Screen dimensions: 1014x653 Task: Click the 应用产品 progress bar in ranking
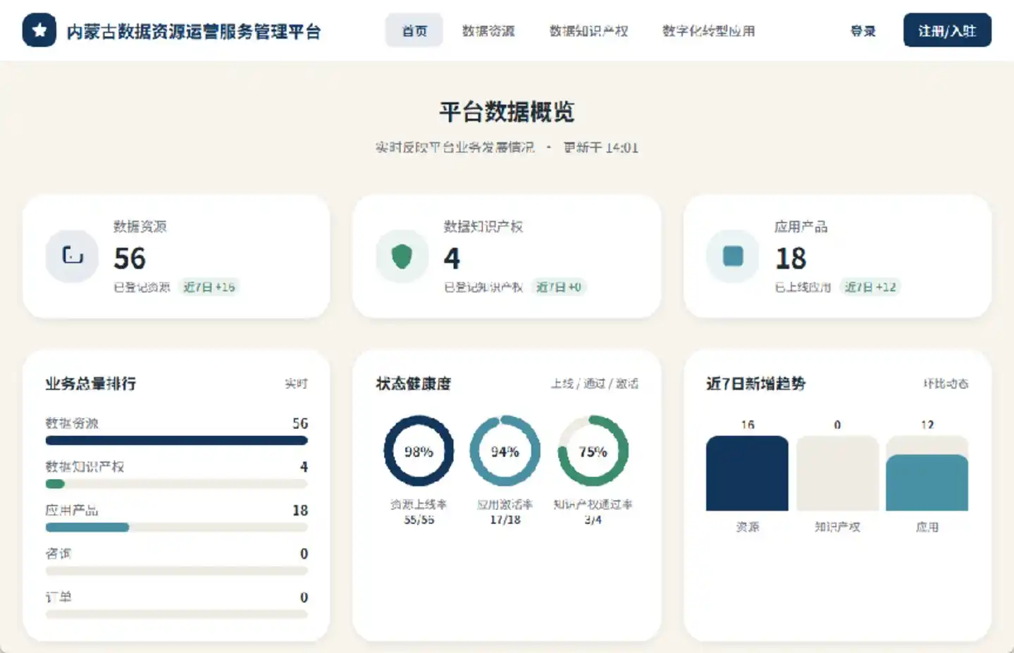tap(176, 527)
